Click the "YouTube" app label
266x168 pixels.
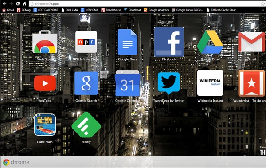[45, 101]
